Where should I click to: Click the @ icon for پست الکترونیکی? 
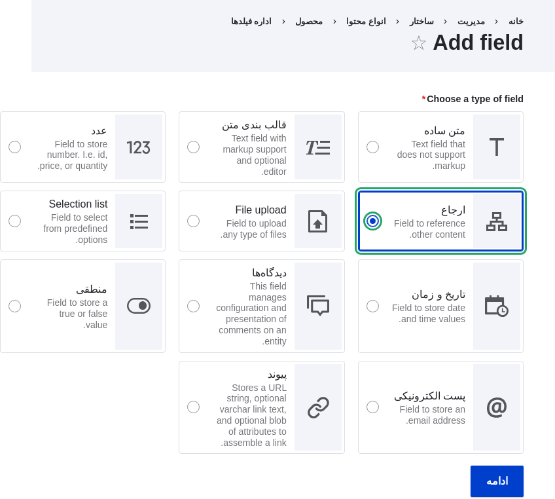[x=496, y=407]
